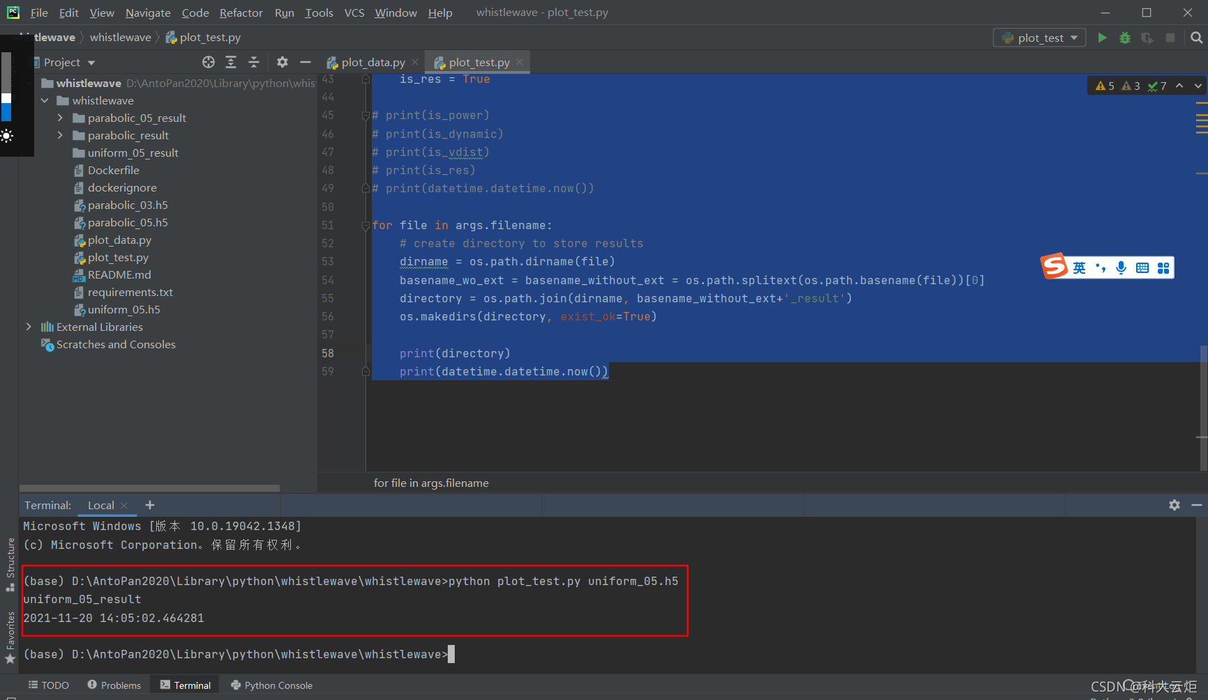This screenshot has height=700, width=1208.
Task: Click the blue color swatch in the left panel
Action: pyautogui.click(x=7, y=111)
